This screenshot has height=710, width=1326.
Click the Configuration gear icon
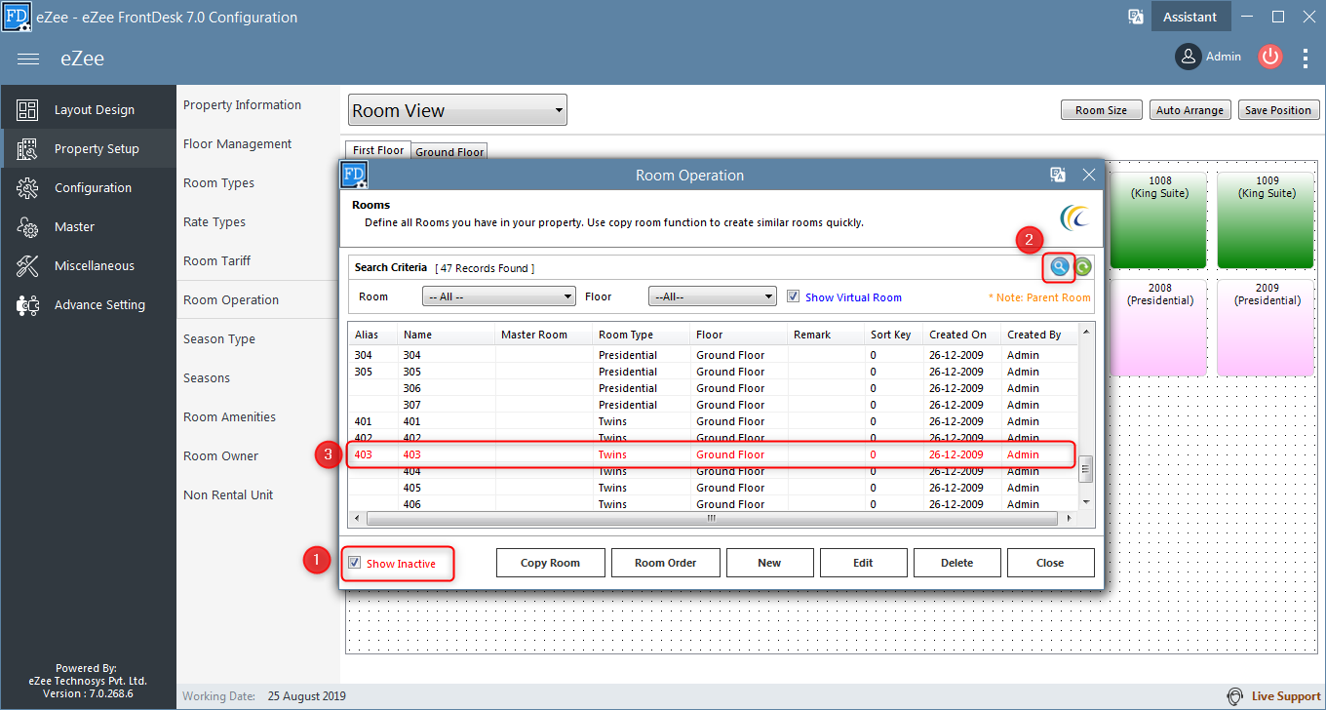click(27, 188)
